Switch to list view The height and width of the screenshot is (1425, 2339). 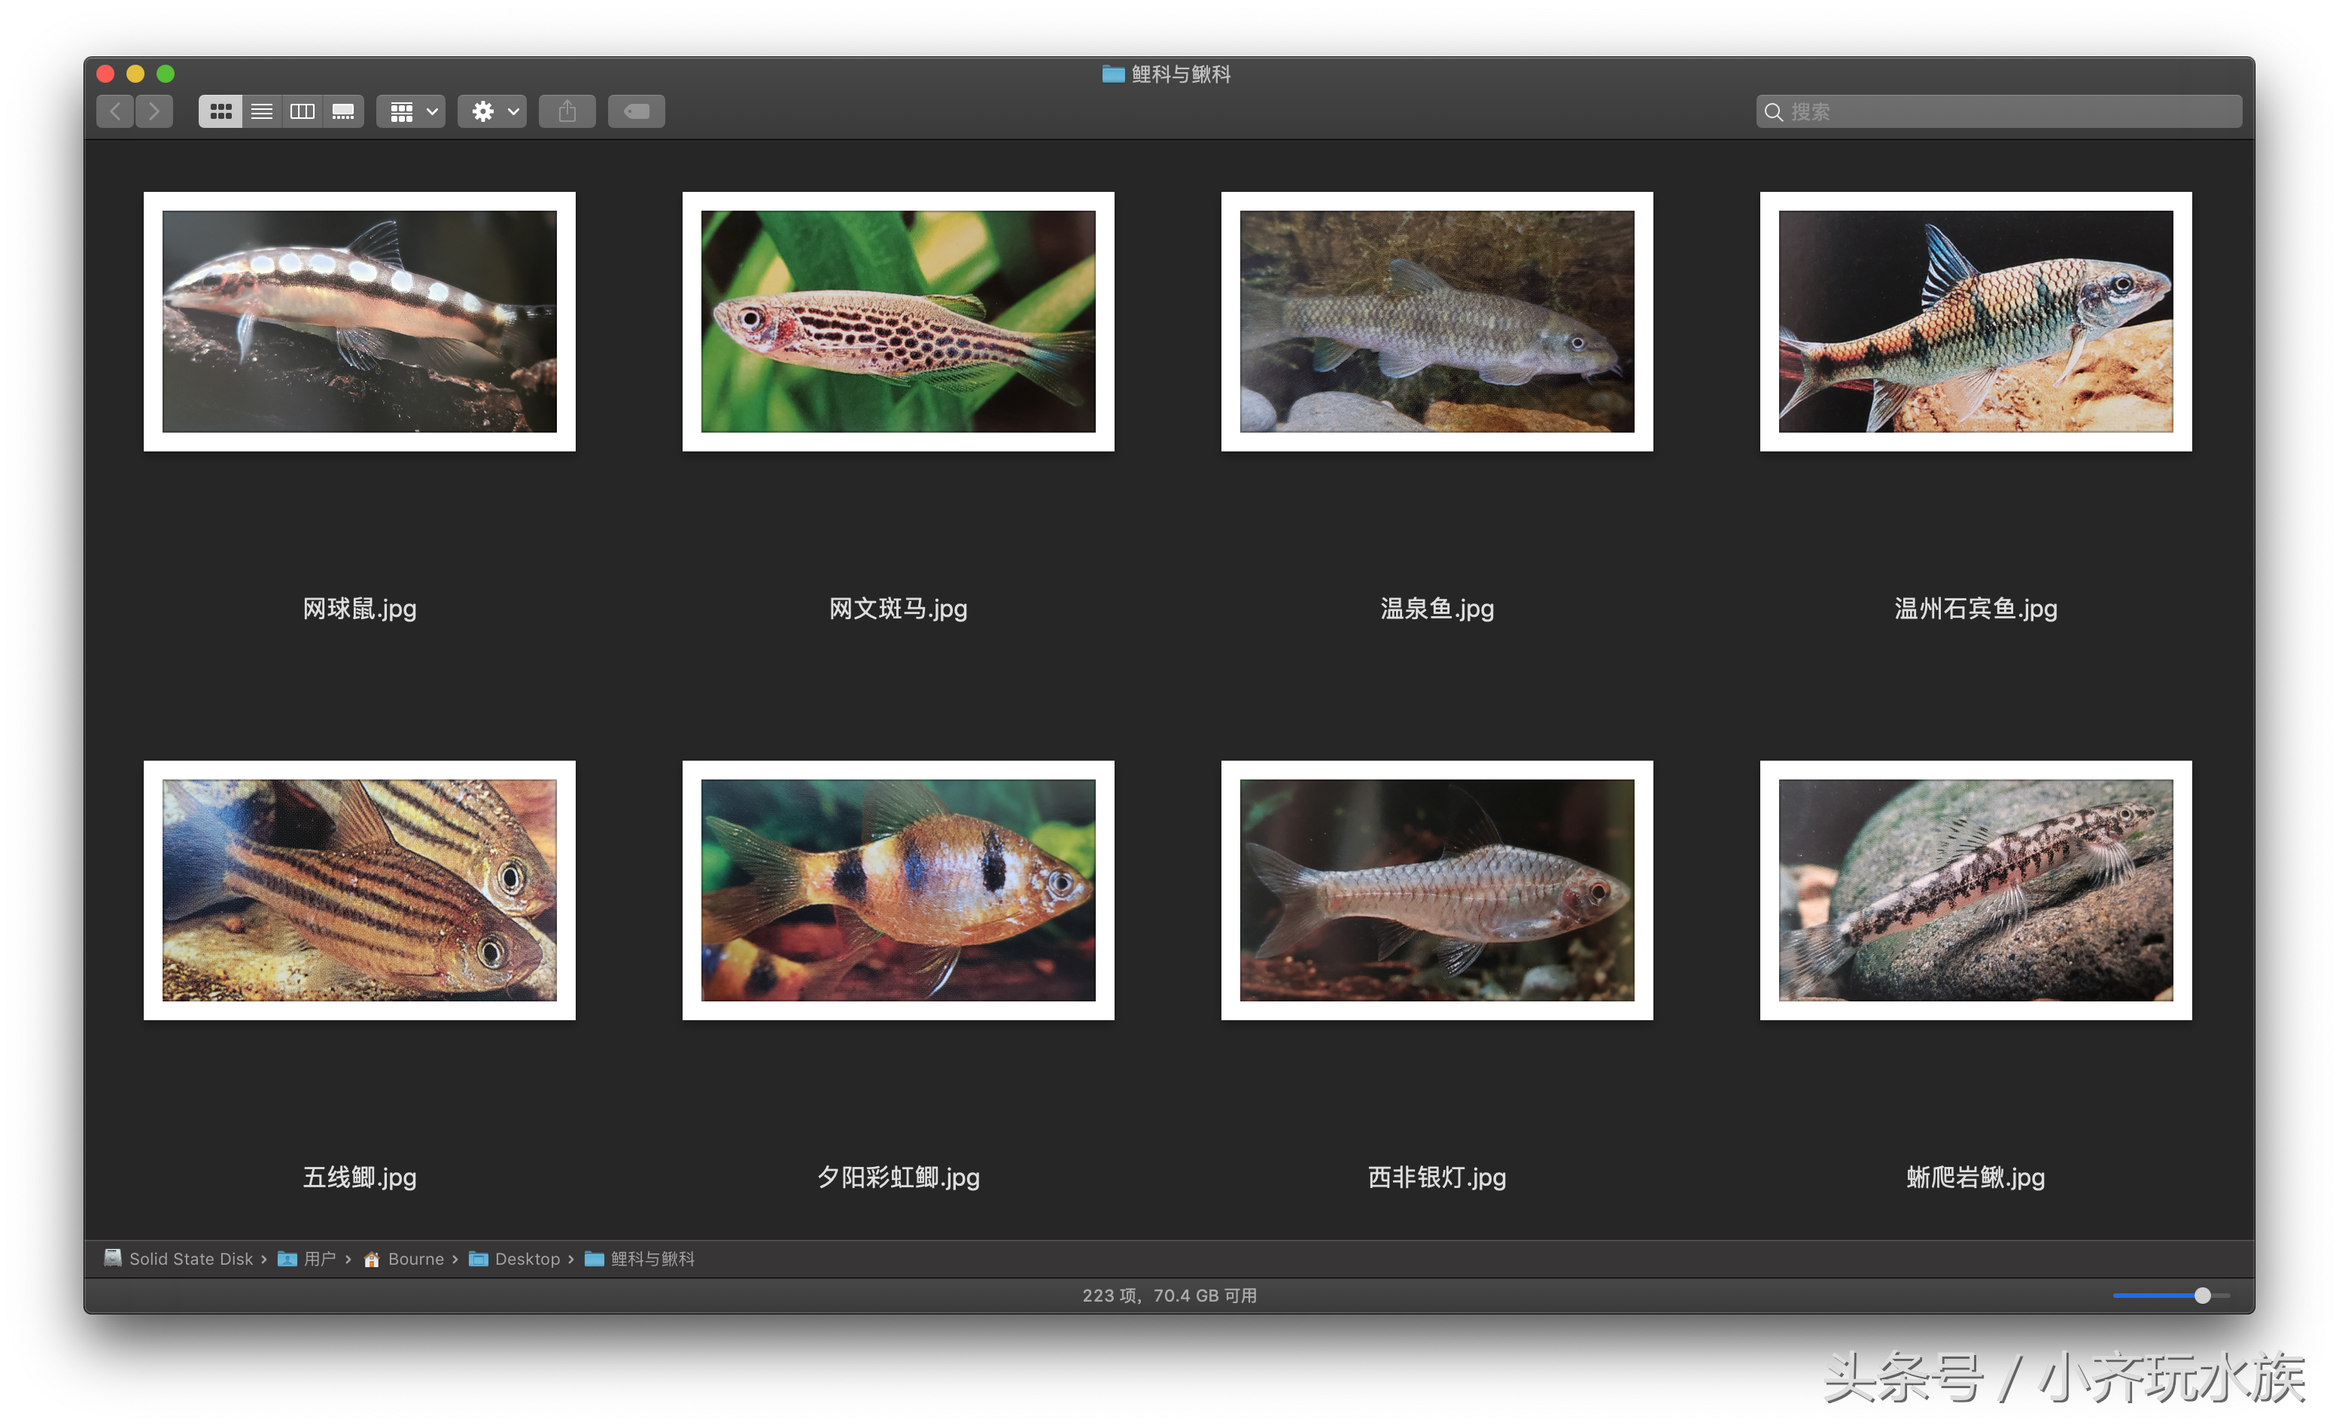[262, 112]
